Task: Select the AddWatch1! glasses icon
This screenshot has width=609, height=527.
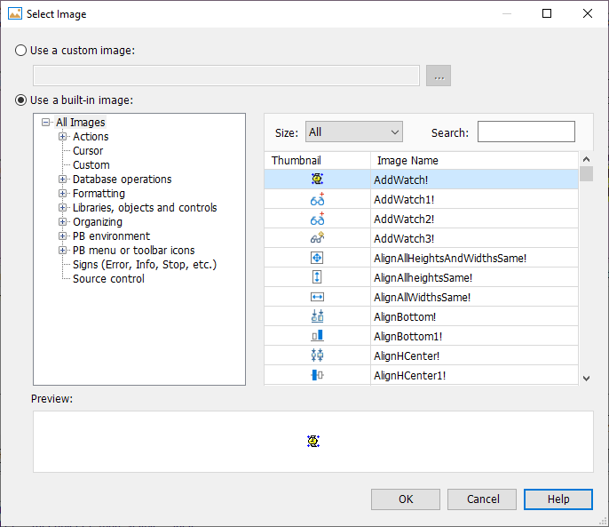Action: pyautogui.click(x=317, y=199)
